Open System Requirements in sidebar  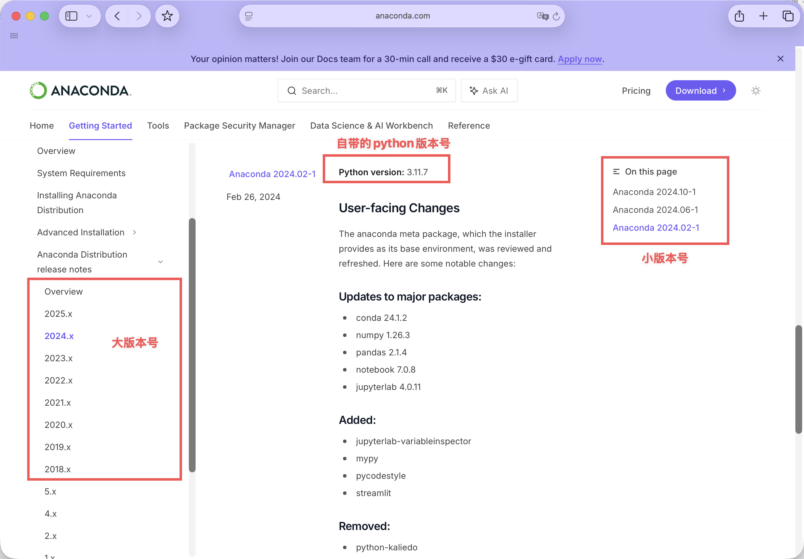pos(81,173)
